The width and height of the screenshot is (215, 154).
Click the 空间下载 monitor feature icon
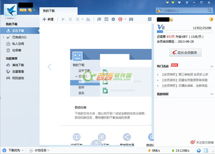coord(77,137)
